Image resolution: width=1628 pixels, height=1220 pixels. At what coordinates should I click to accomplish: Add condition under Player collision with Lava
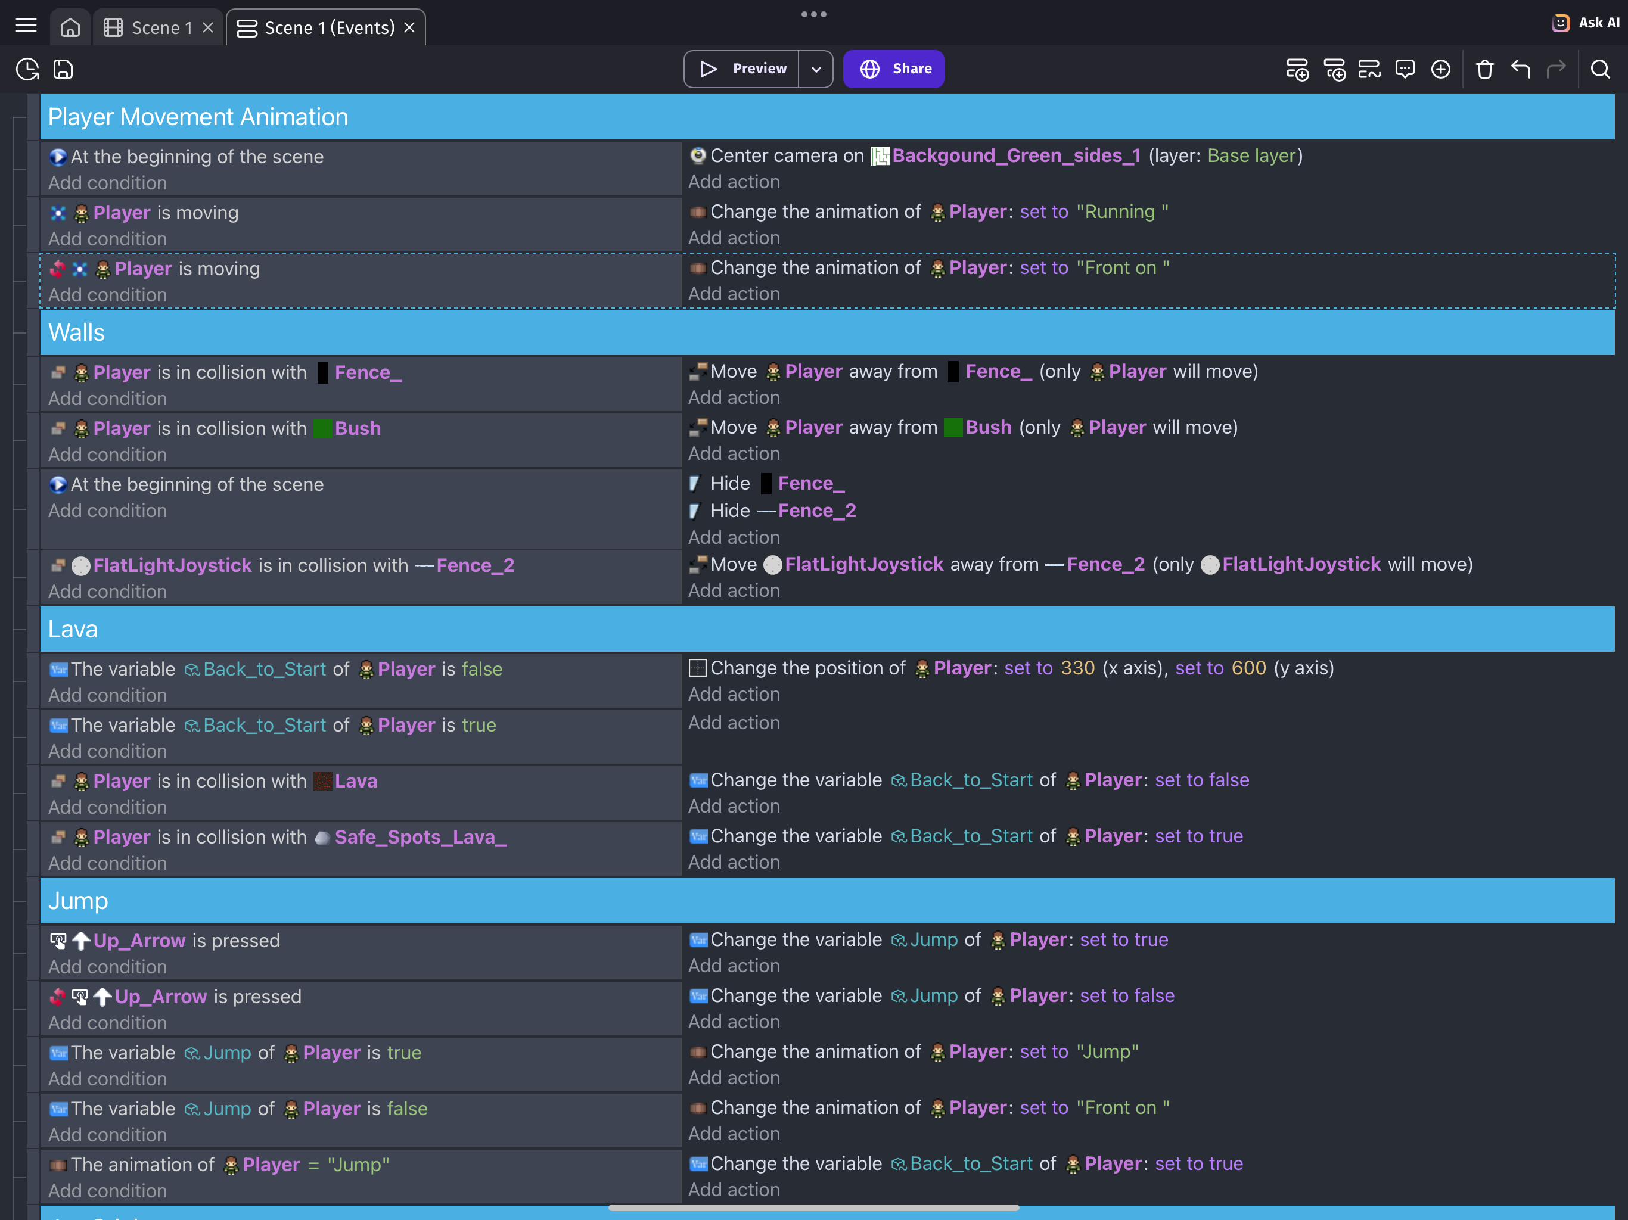click(x=107, y=807)
